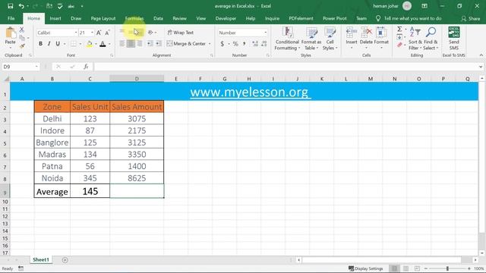Switch to Page Break Preview in status bar
This screenshot has width=486, height=273.
point(417,268)
